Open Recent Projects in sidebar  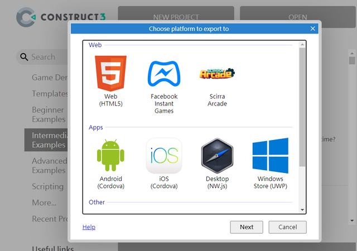(50, 219)
